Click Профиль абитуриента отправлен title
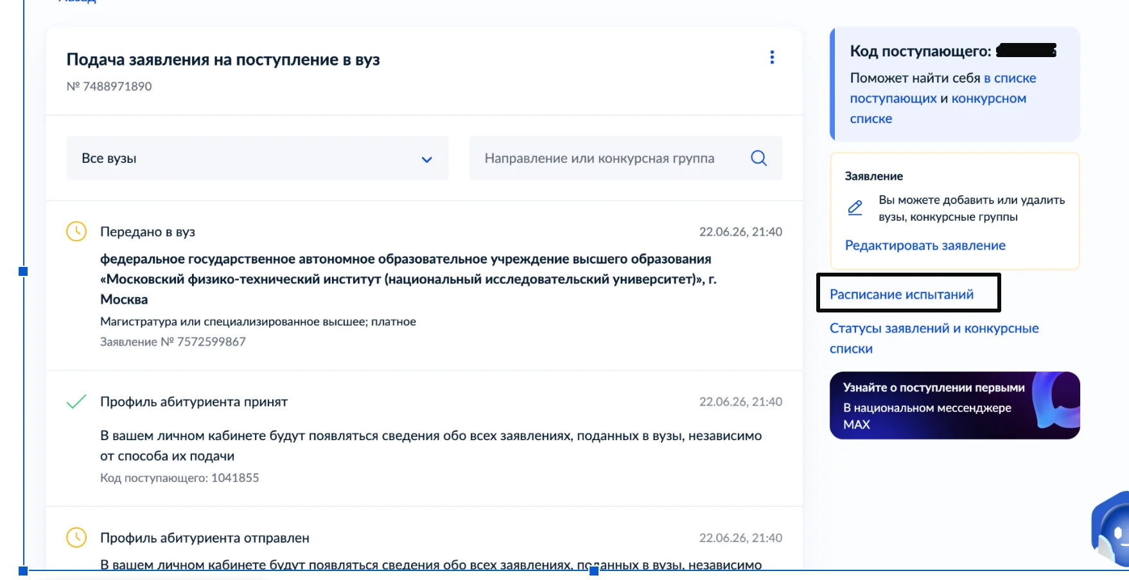This screenshot has width=1129, height=580. pyautogui.click(x=205, y=538)
